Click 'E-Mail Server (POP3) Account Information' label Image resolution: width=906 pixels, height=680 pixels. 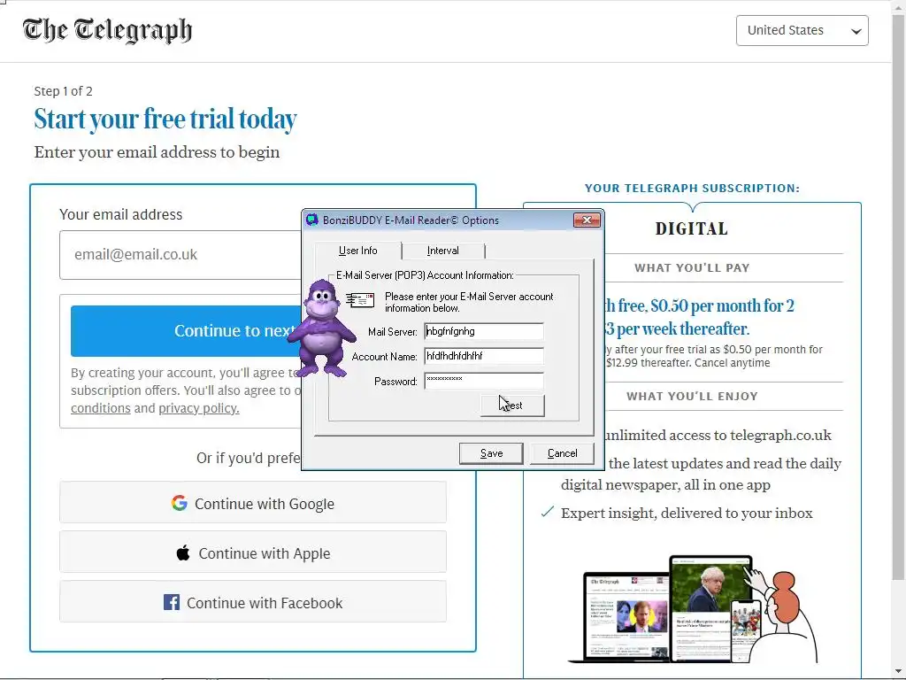425,275
